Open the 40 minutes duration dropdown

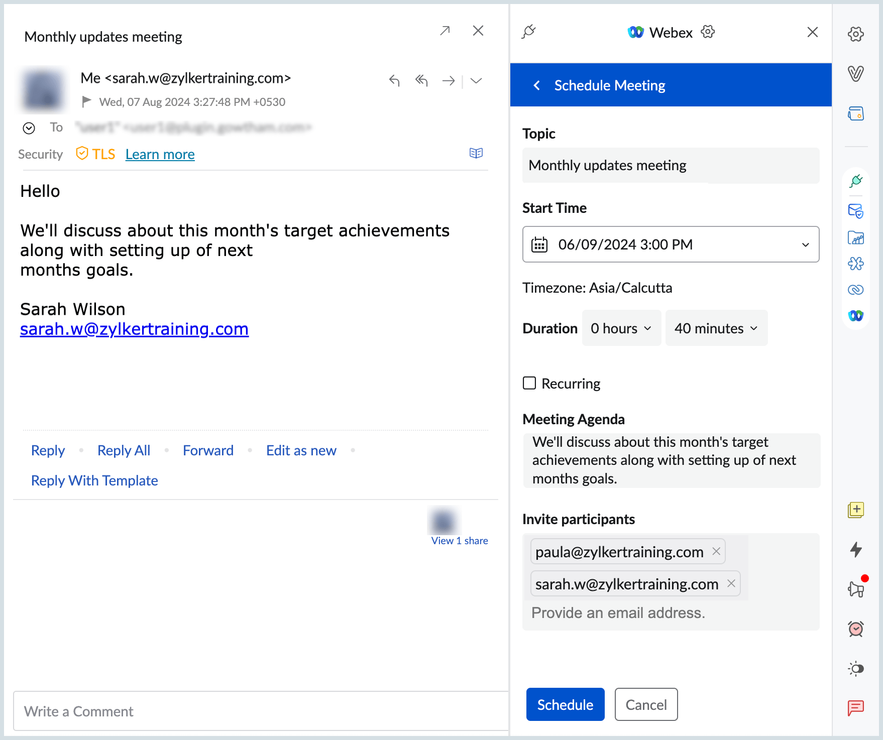click(716, 328)
